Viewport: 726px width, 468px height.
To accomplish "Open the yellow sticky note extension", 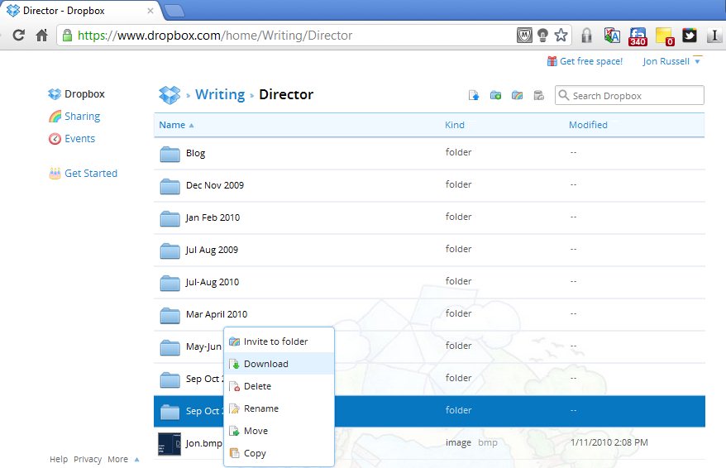I will point(665,36).
